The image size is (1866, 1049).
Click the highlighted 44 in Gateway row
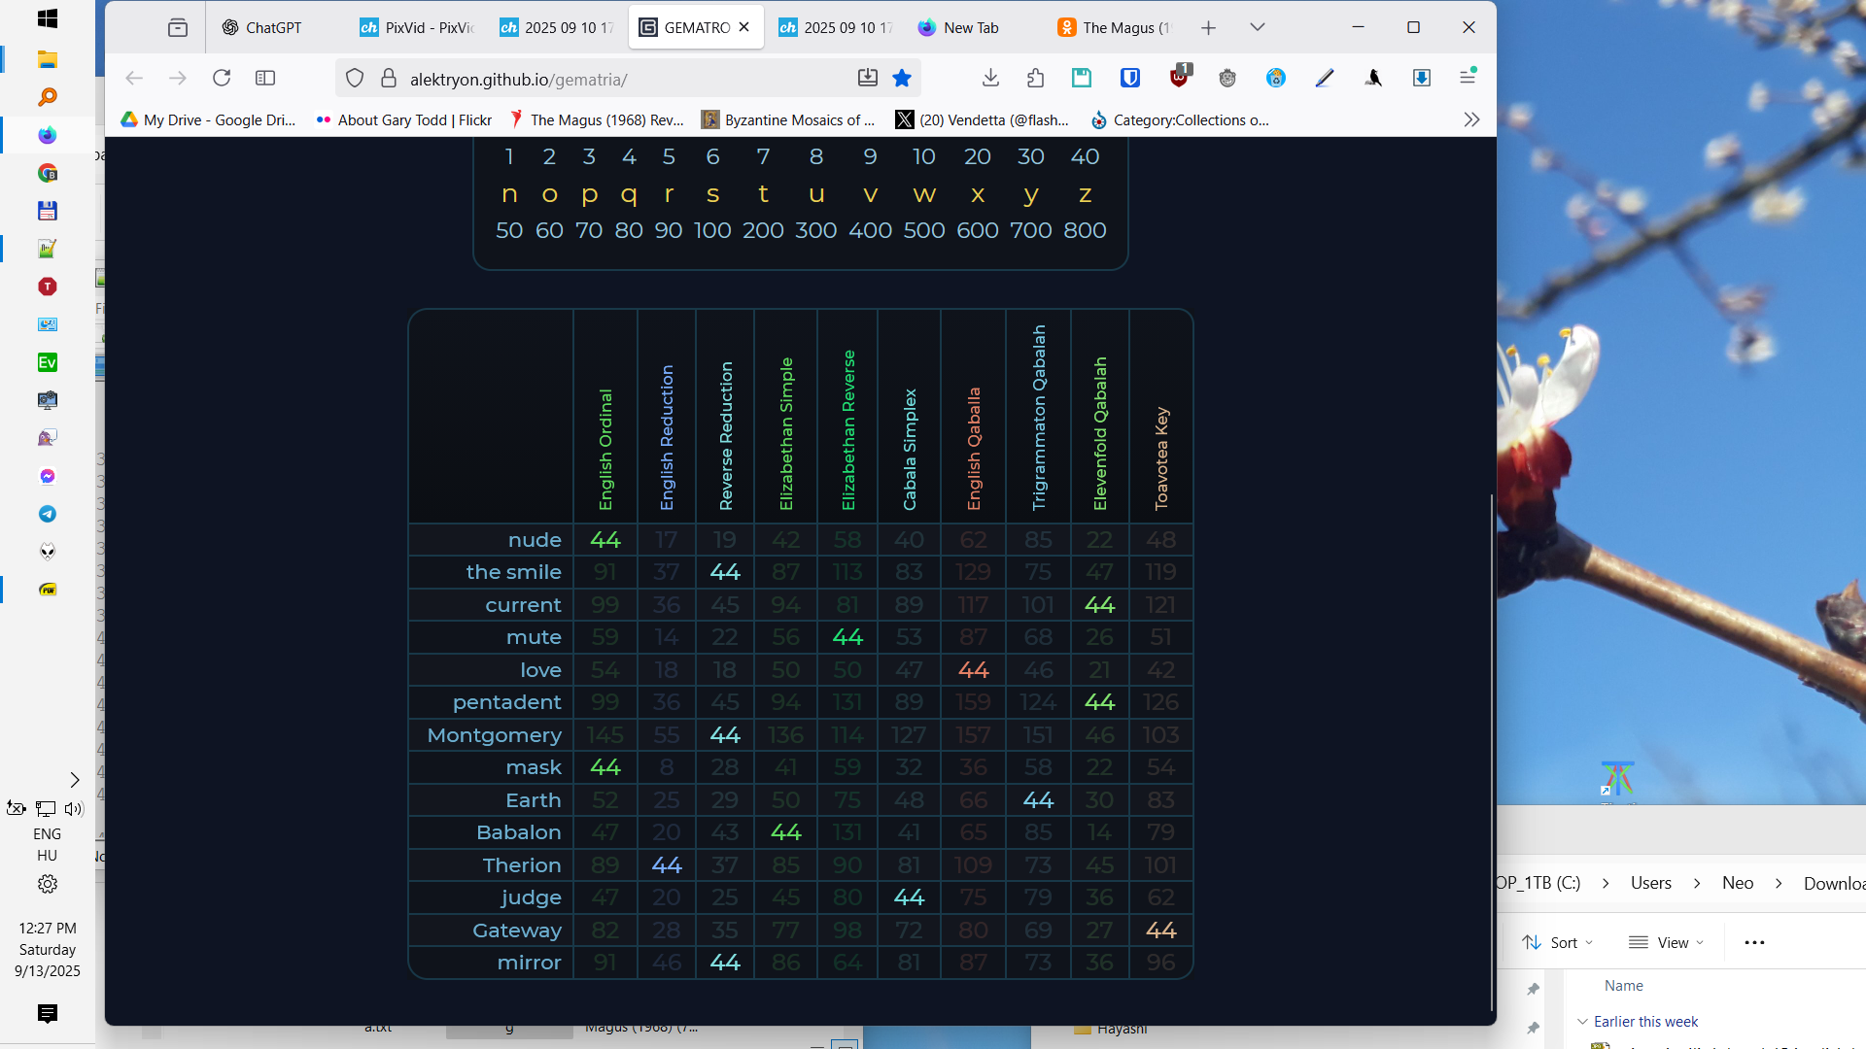pyautogui.click(x=1160, y=930)
